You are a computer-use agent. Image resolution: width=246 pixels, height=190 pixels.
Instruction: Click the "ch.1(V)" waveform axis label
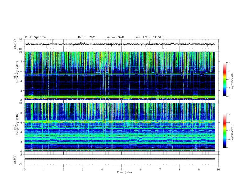point(15,44)
